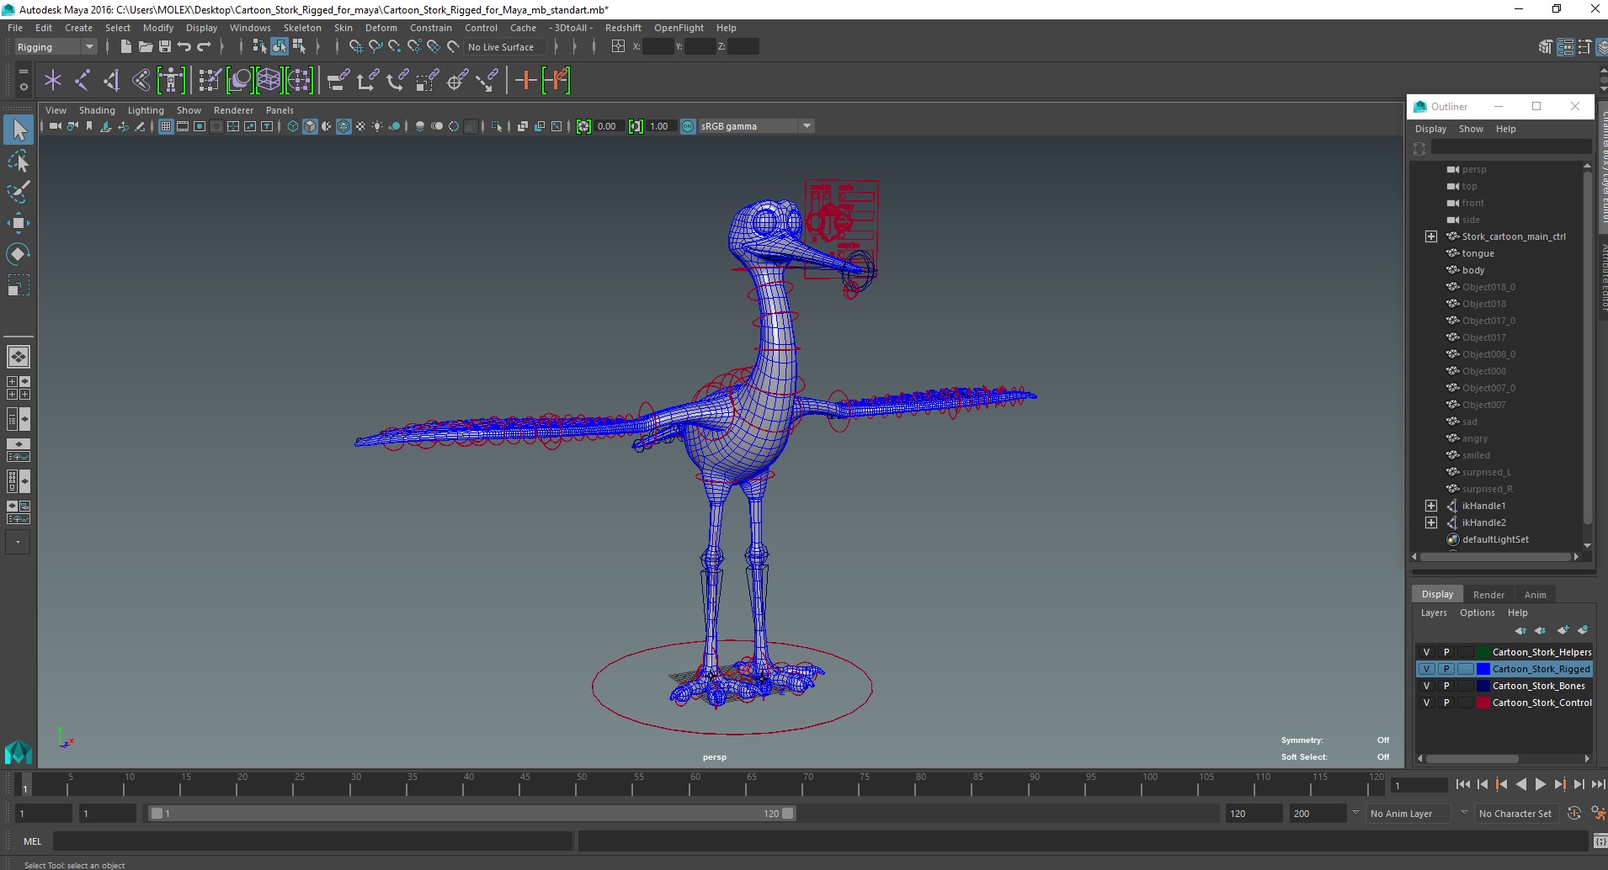Activate the Rotate tool in toolbox

(x=19, y=254)
